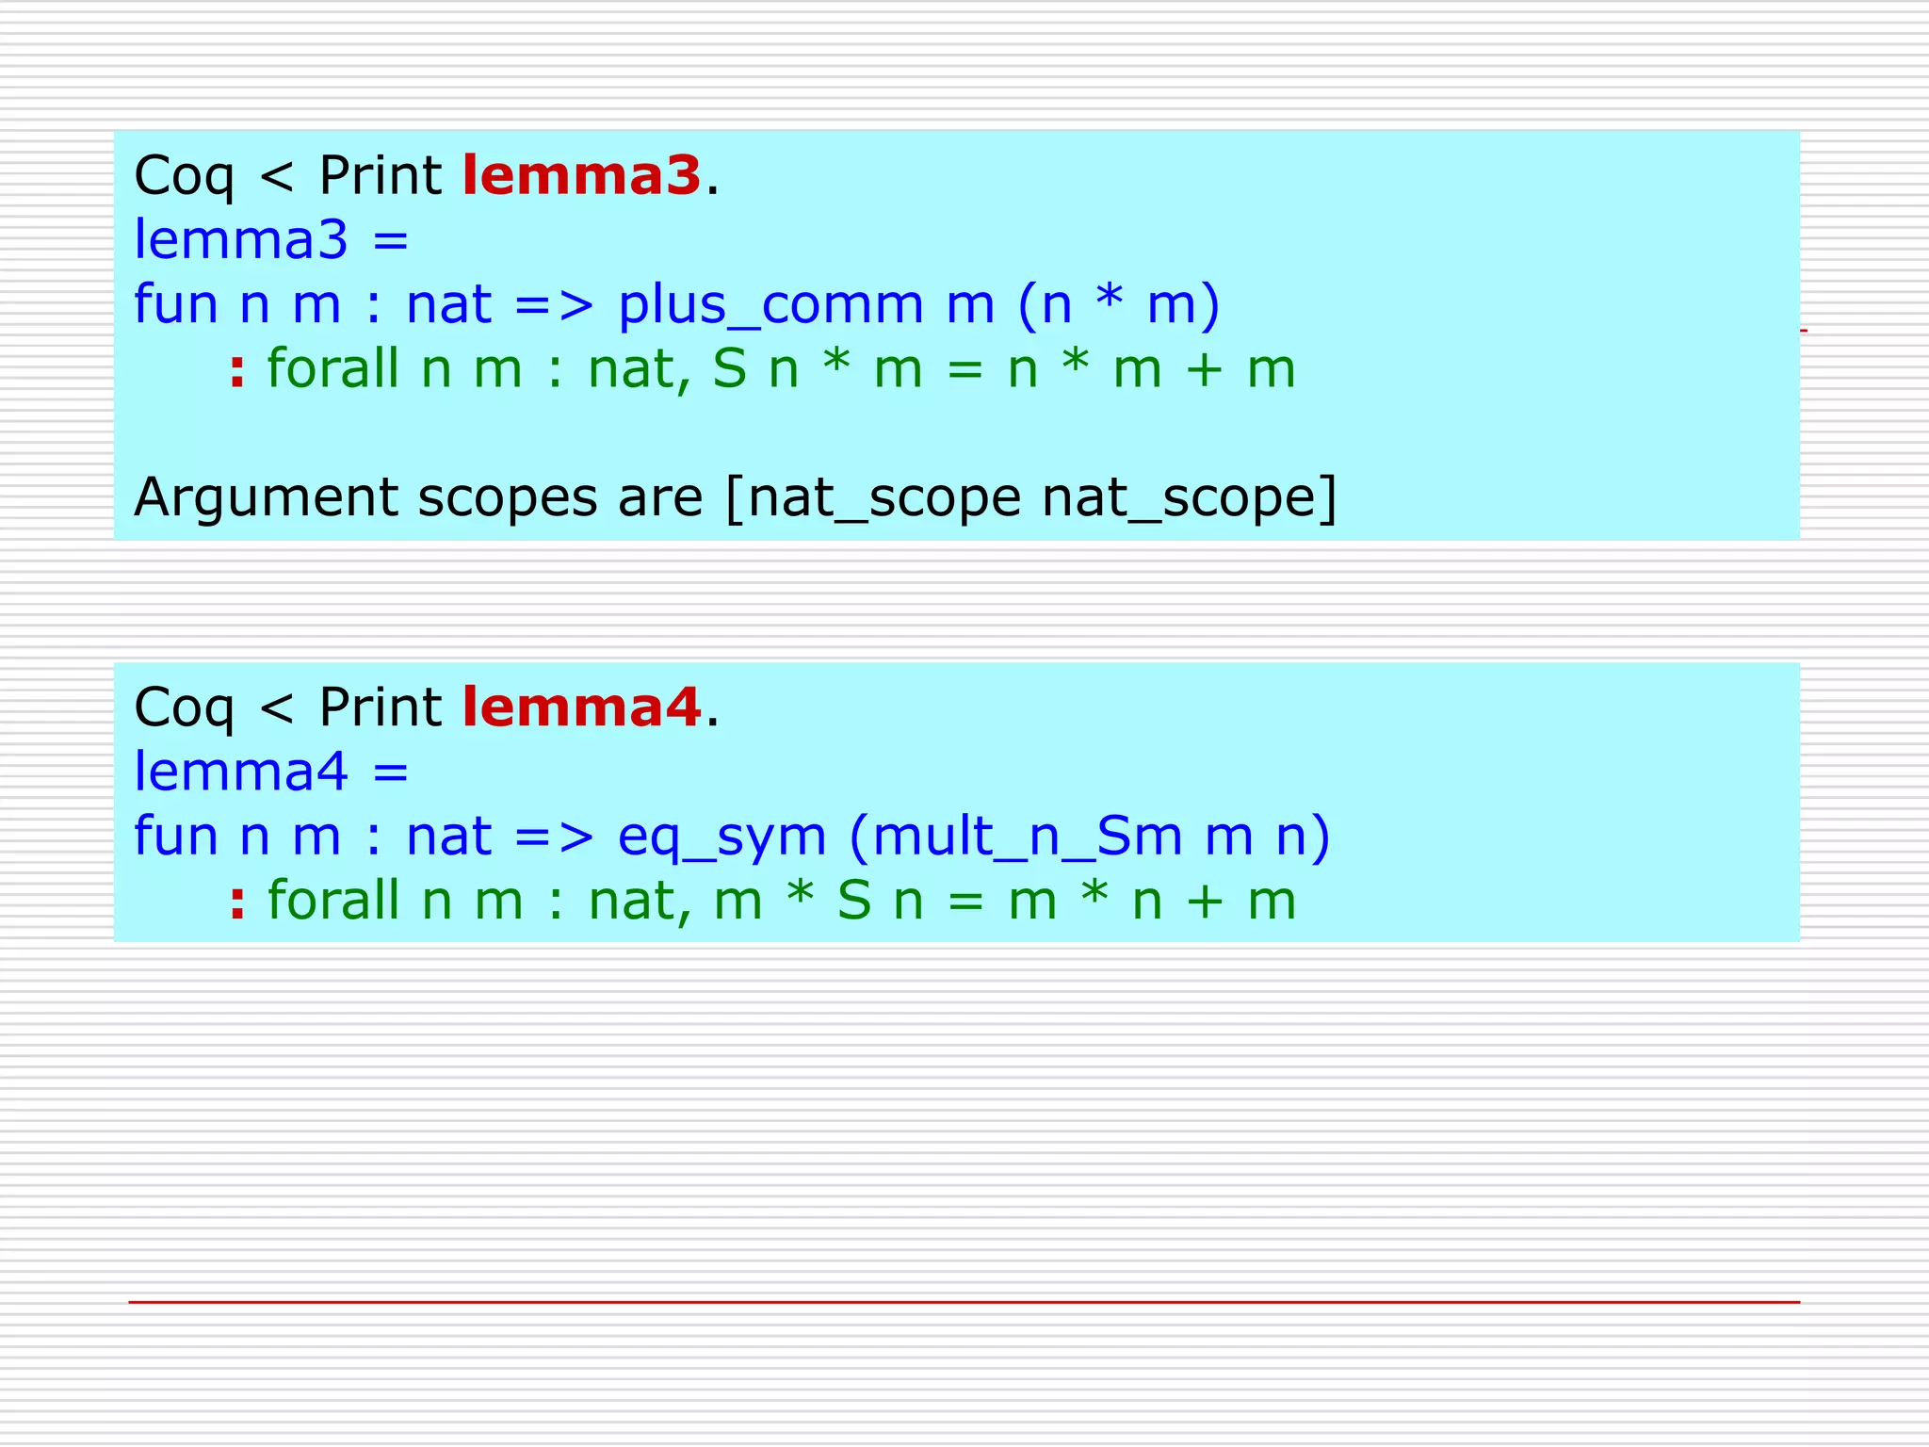
Task: Click the line 'forall n m : nat, S n * m = n * m + m'
Action: [x=781, y=368]
